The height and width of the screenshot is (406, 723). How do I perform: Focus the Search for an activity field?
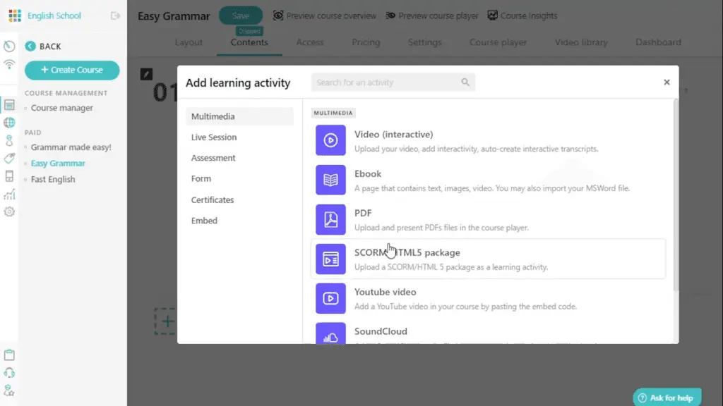point(393,82)
